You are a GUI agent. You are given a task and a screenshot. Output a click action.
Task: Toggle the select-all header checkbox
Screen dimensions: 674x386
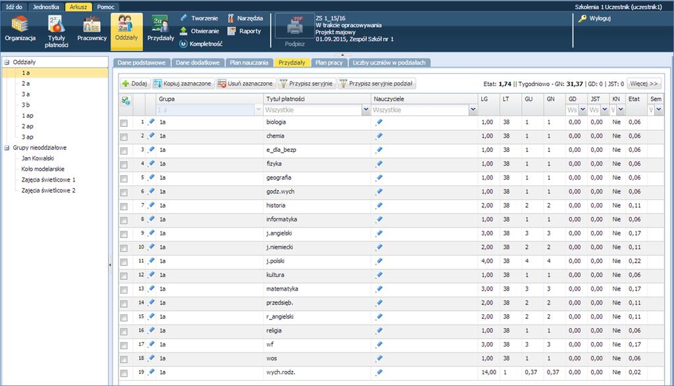tap(126, 101)
